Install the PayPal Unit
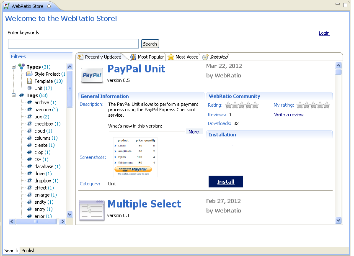 [x=225, y=182]
